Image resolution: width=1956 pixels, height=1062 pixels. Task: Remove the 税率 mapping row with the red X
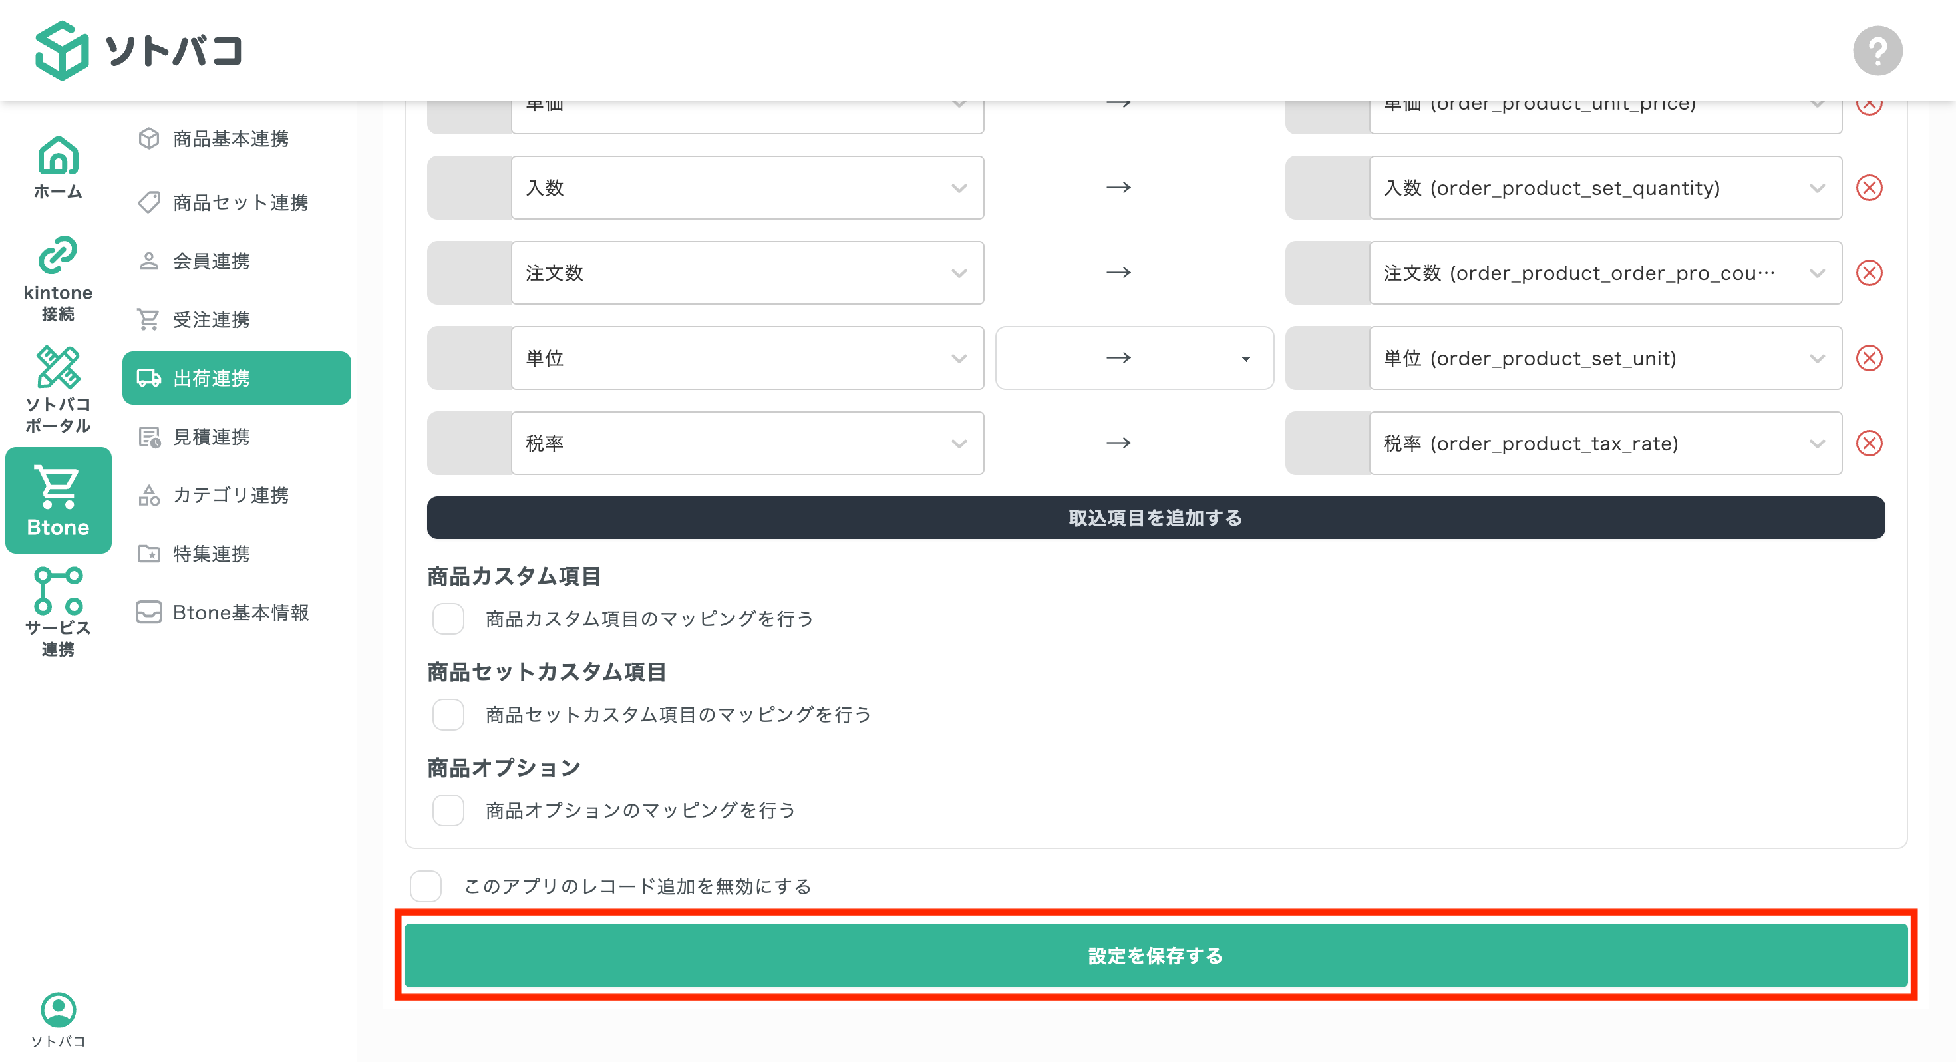(x=1870, y=443)
